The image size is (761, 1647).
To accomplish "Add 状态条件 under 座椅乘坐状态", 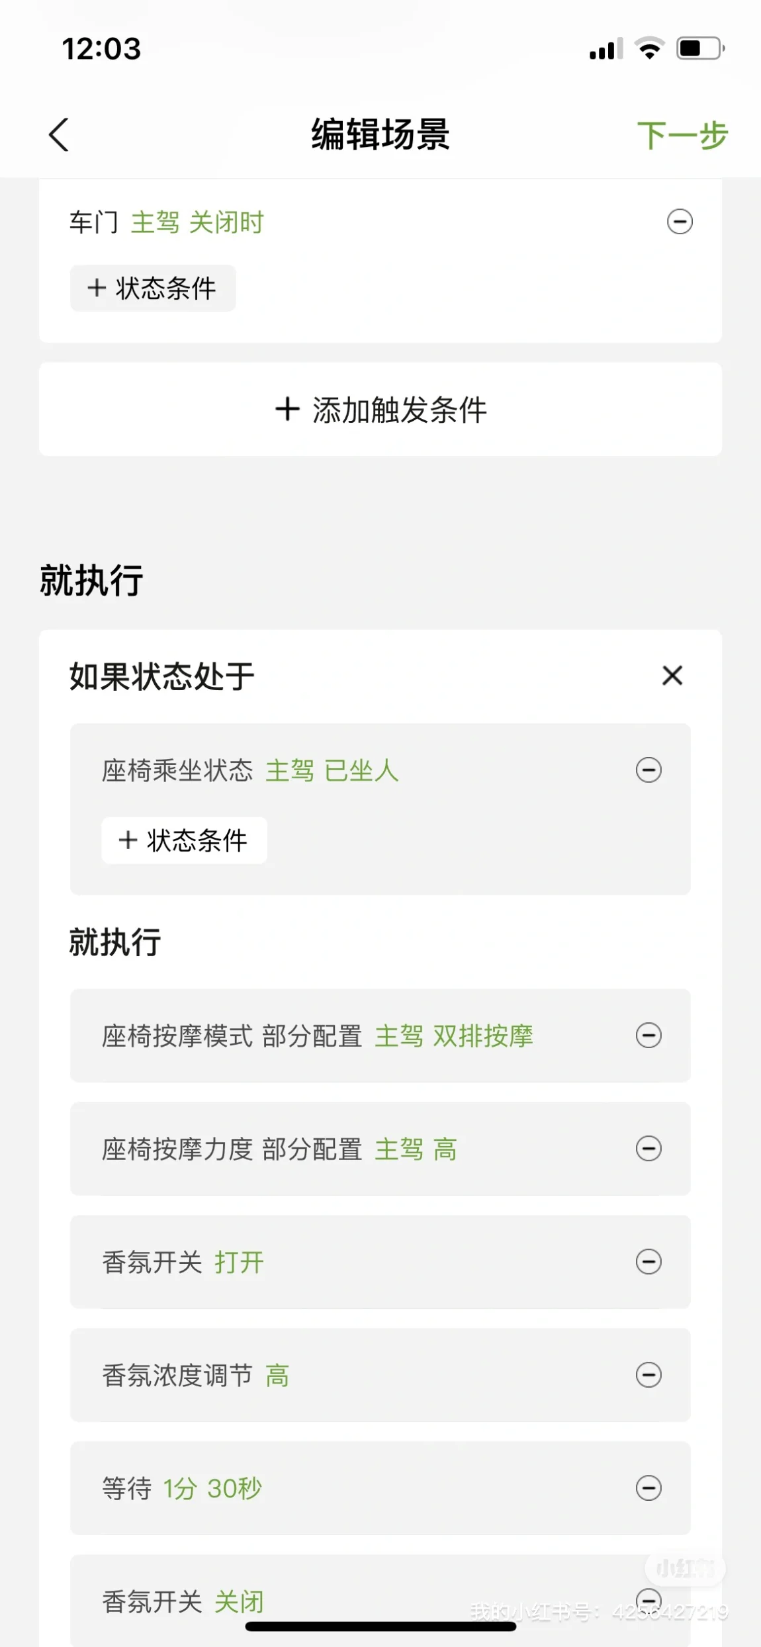I will point(184,840).
